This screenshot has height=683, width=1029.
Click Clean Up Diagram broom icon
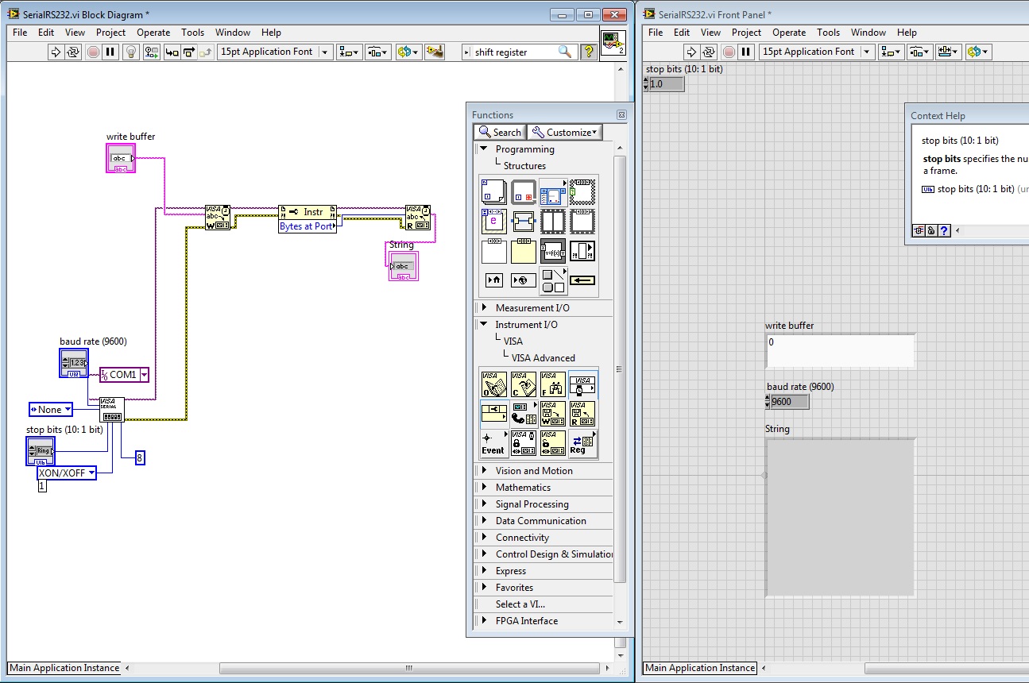pyautogui.click(x=435, y=52)
